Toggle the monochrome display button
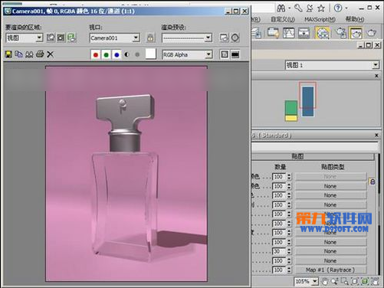Image resolution: width=384 pixels, height=288 pixels. (x=137, y=54)
